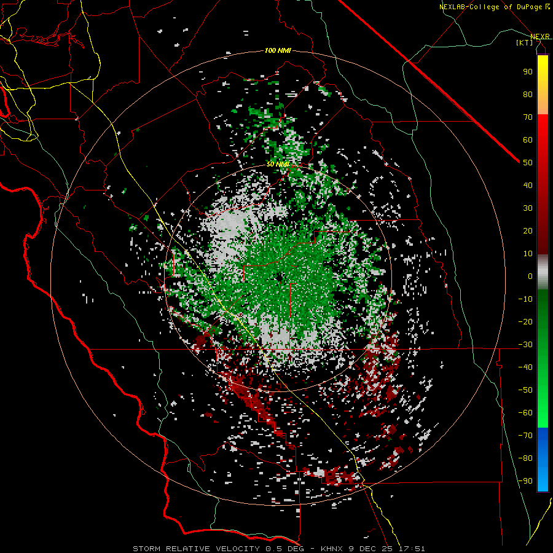Viewport: 553px width, 553px height.
Task: Choose the positive 20 scale label
Action: (528, 230)
